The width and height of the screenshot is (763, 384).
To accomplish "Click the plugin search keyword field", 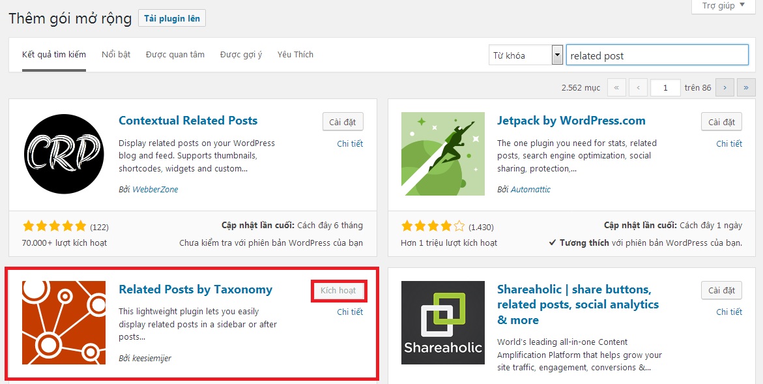I will tap(657, 55).
